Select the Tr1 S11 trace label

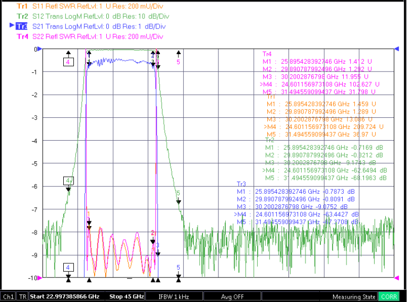(x=22, y=6)
